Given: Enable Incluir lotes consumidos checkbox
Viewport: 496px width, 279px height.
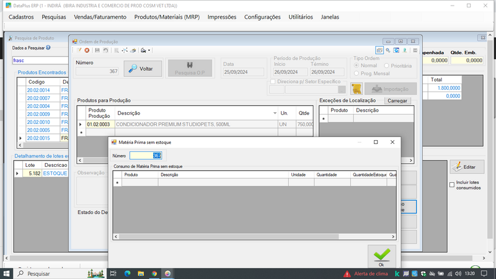Looking at the screenshot, I should point(452,185).
